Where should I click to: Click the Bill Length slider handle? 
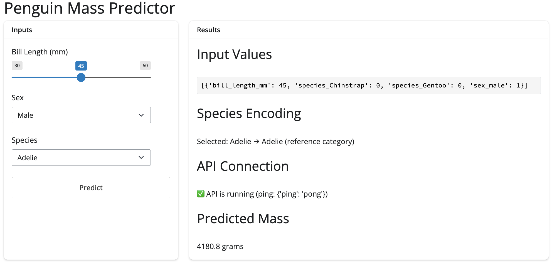81,77
